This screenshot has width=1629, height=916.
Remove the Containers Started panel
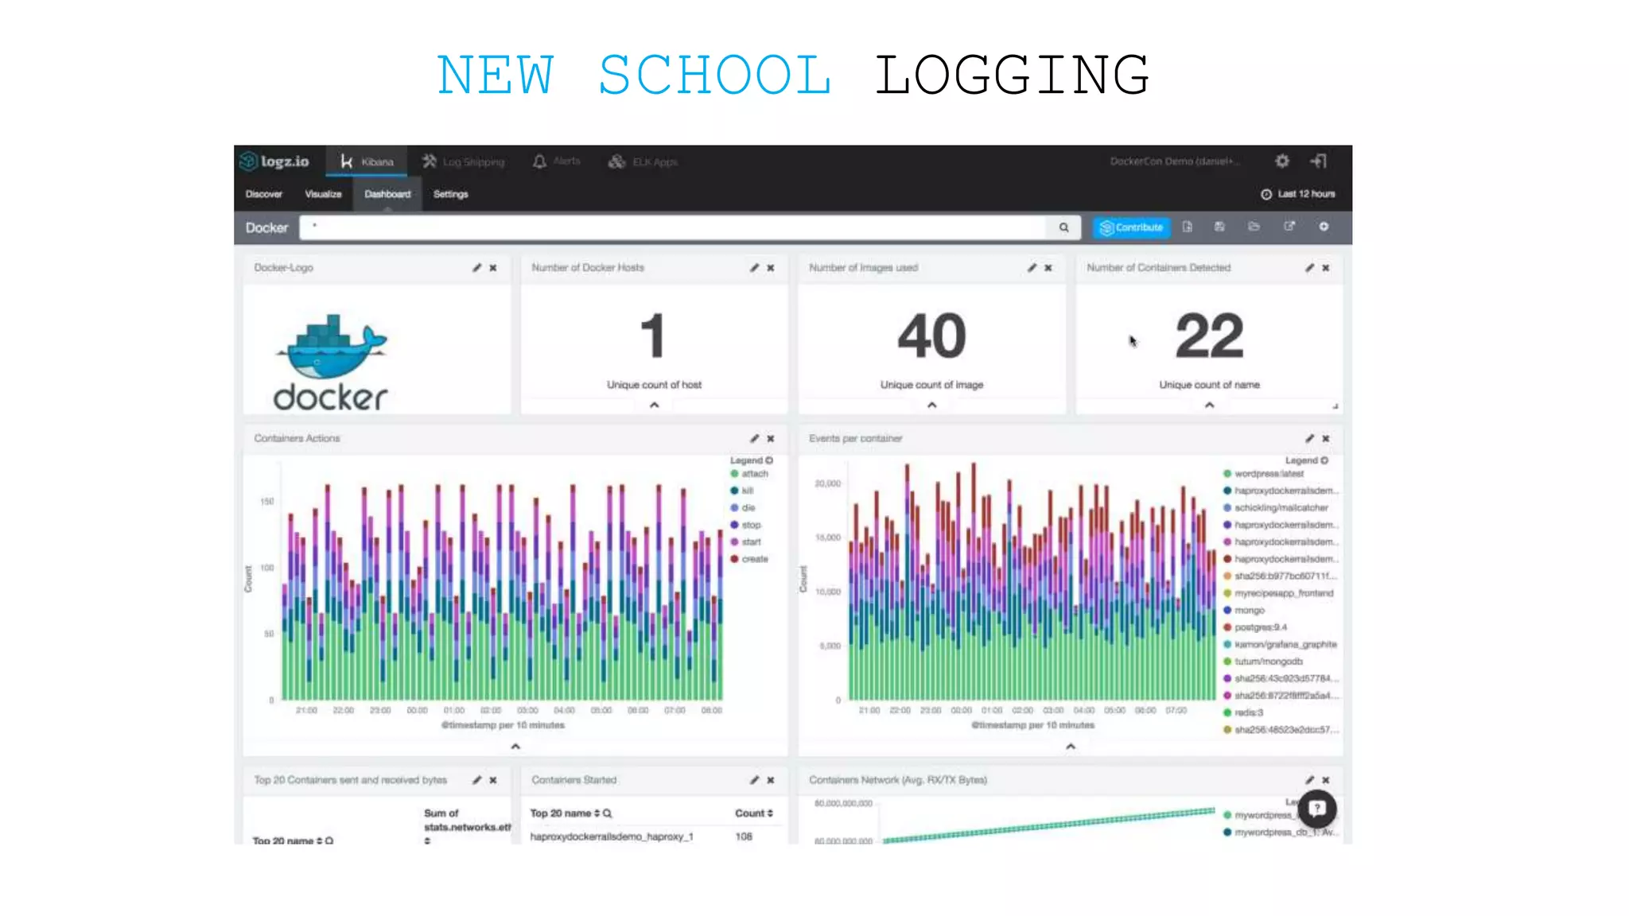(x=771, y=780)
